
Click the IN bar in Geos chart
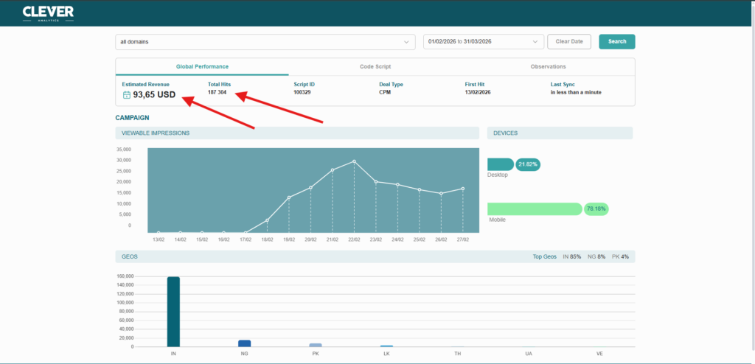173,312
